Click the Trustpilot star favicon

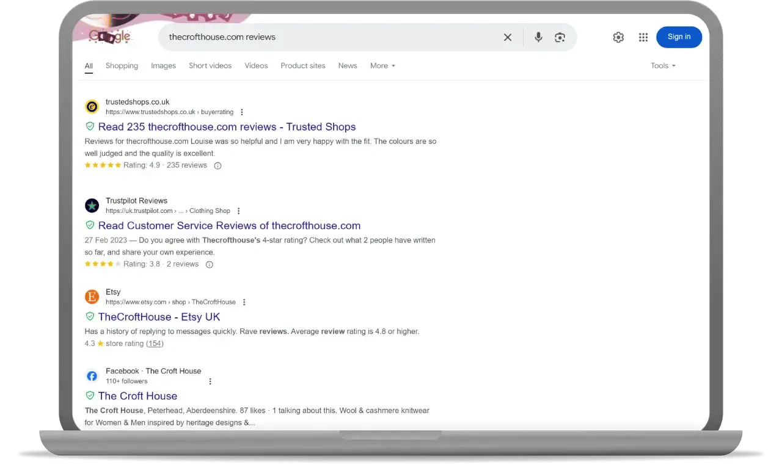pyautogui.click(x=92, y=206)
